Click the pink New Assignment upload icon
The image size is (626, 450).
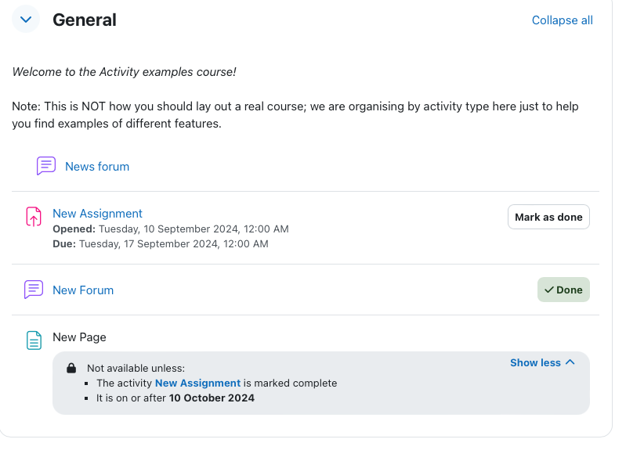34,217
